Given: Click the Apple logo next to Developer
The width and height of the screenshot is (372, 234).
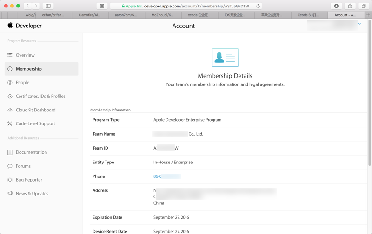Looking at the screenshot, I should click(10, 25).
